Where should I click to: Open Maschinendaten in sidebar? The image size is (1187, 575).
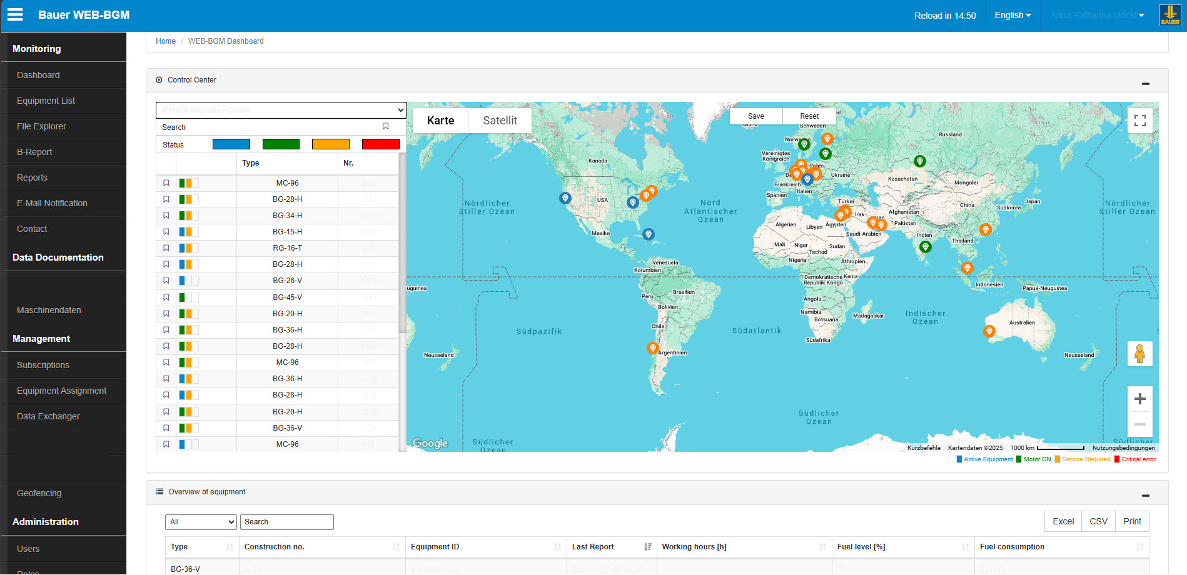coord(49,310)
